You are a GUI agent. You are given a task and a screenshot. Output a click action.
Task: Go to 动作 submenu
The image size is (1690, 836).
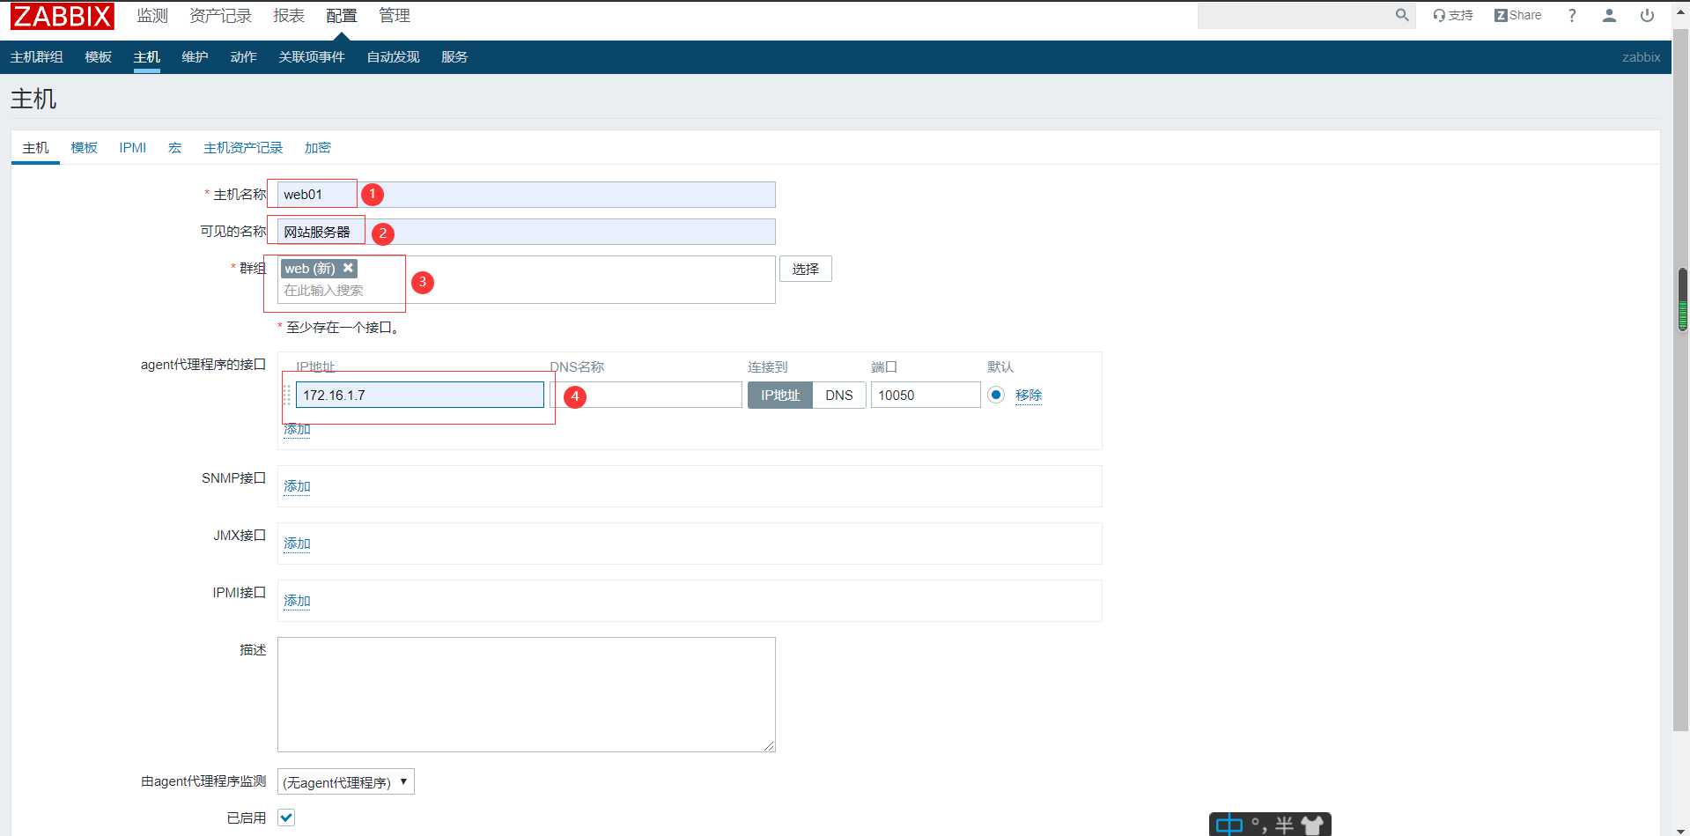coord(244,57)
